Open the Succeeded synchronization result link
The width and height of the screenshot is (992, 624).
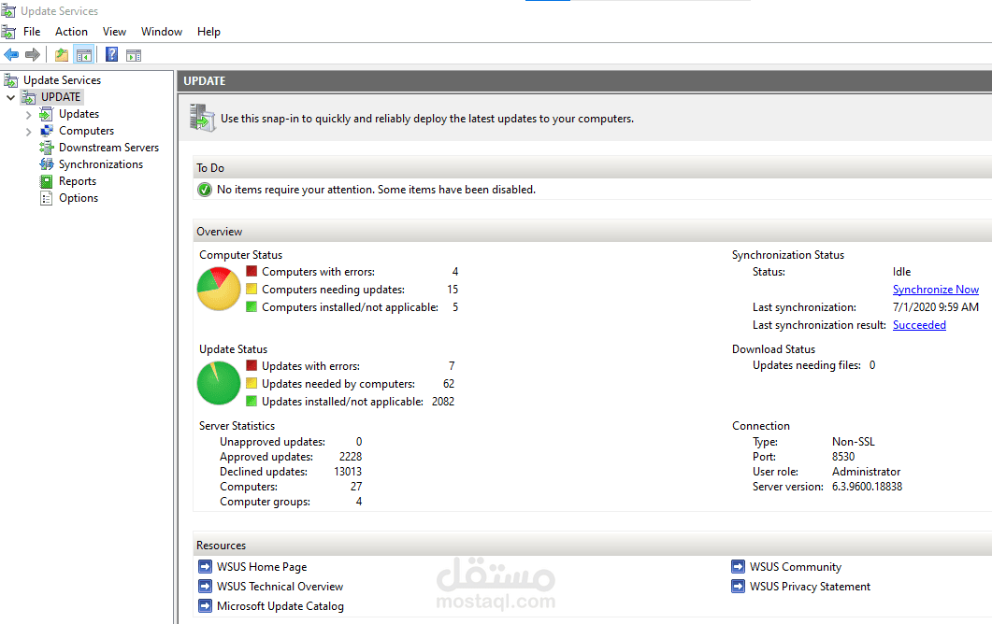pos(919,324)
